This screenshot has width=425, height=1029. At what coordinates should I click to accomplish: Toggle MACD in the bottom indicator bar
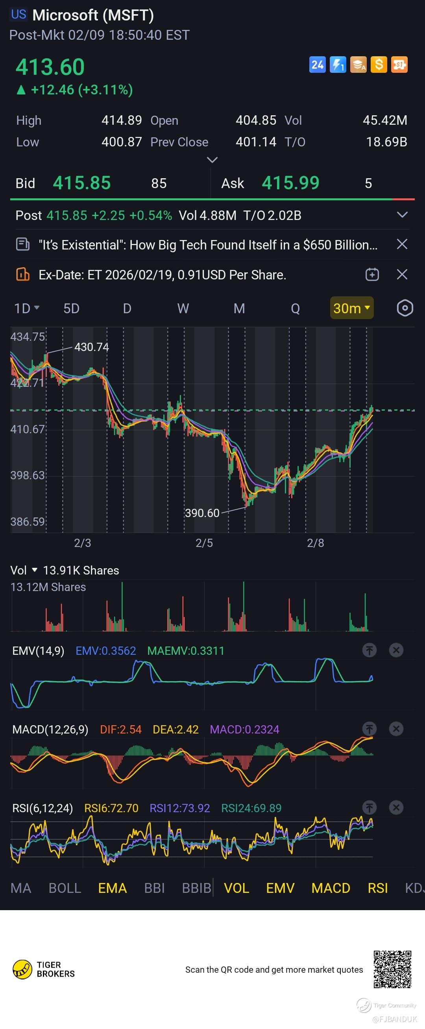coord(331,888)
